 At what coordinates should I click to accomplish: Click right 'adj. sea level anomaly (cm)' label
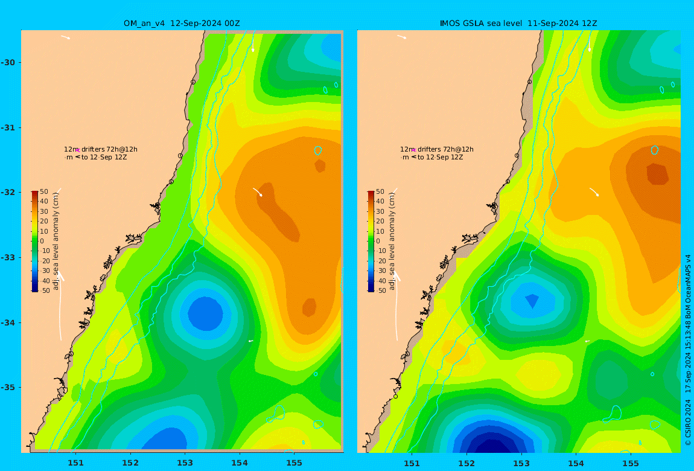coord(392,242)
